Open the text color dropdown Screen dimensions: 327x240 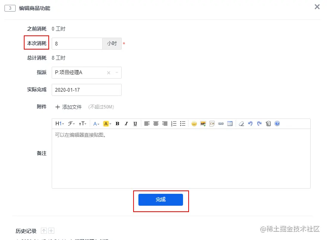96,124
